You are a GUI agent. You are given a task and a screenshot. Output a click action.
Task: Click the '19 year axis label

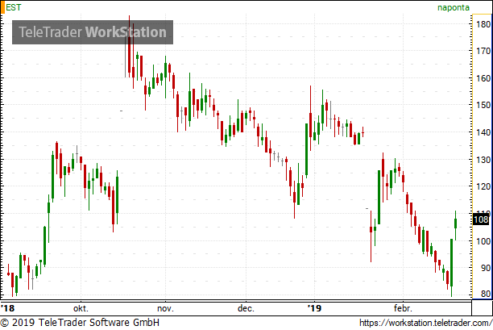pos(314,308)
